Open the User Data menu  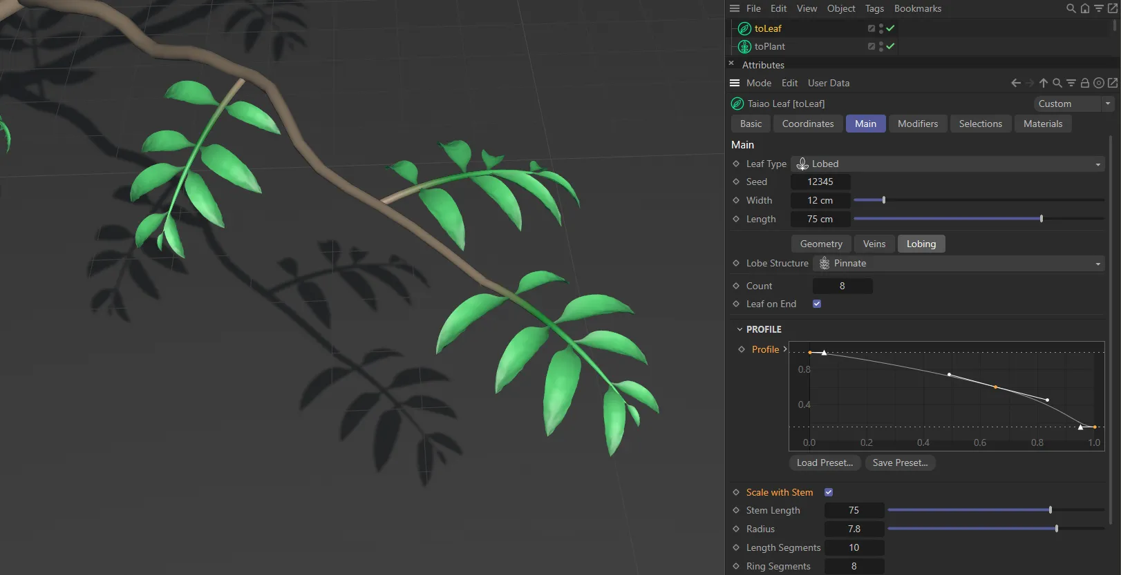(x=829, y=83)
